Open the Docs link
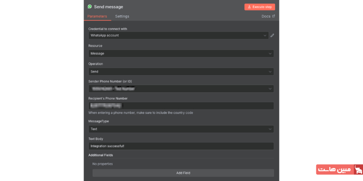Viewport: 363px width, 181px height. [x=266, y=16]
